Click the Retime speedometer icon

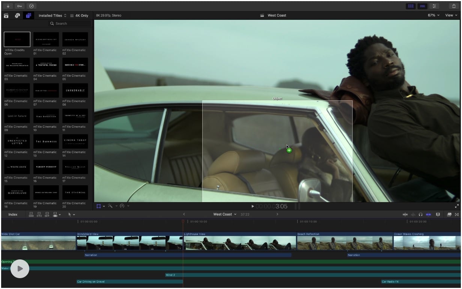122,206
